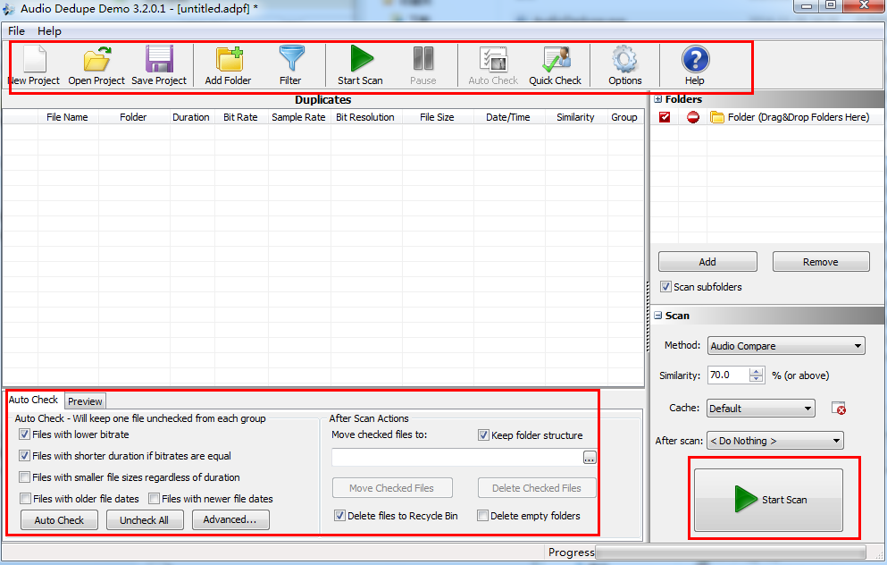Open Advanced auto check settings
The image size is (887, 565).
(x=230, y=519)
